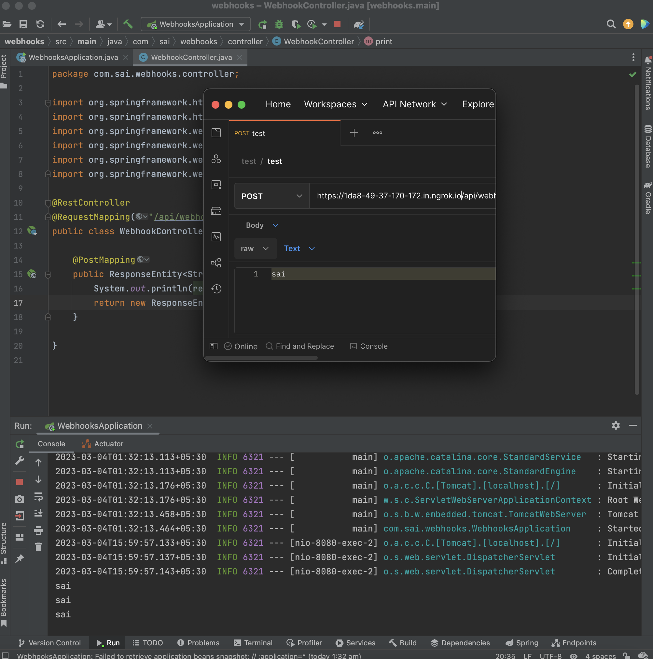Pin the Run tool window tab

[20, 559]
